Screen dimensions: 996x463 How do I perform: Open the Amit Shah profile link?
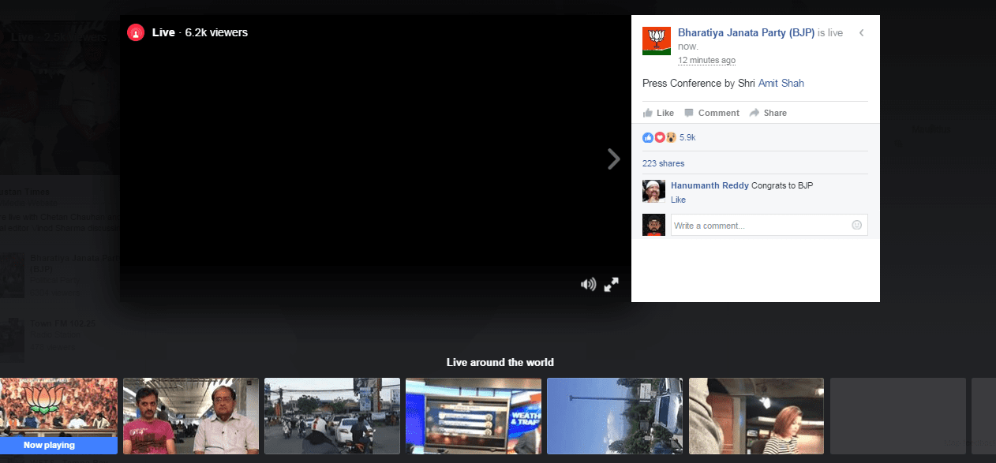[781, 83]
